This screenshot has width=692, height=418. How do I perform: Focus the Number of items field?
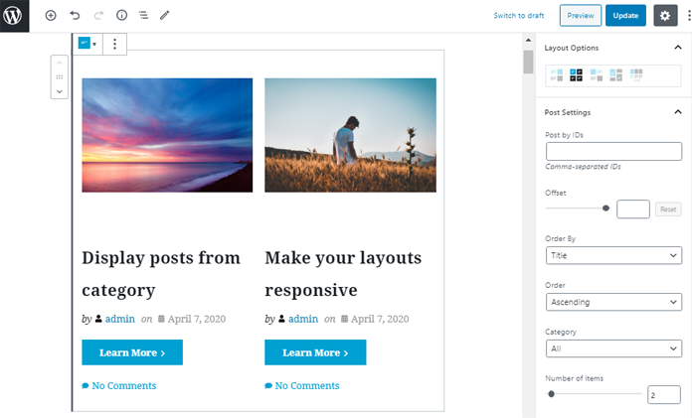coord(664,394)
